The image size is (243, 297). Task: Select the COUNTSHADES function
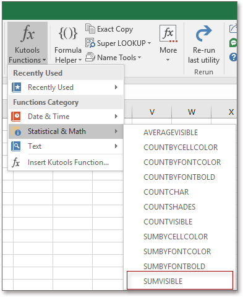(180, 207)
